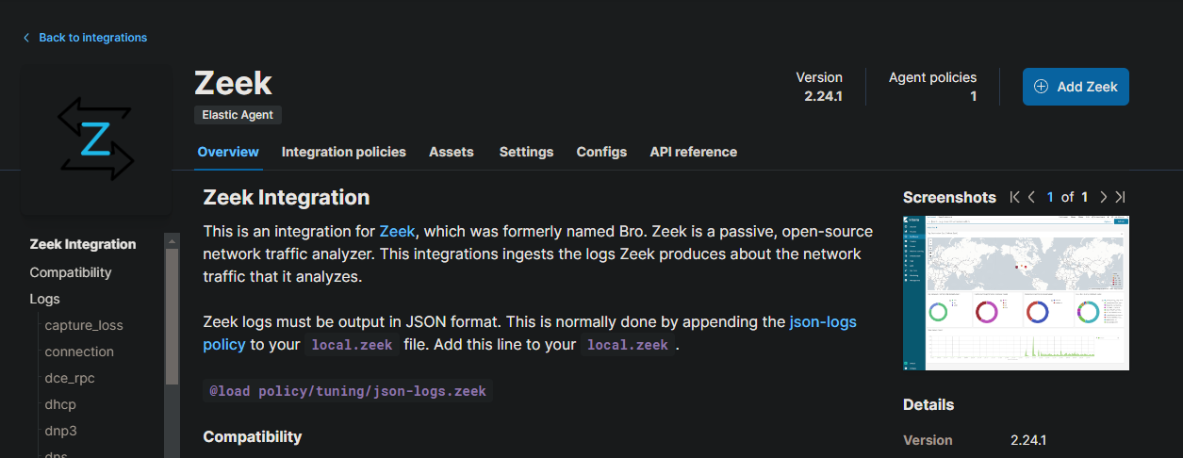Open the Kibana dashboard screenshot thumbnail
Screen dimensions: 1183x458
pos(1015,292)
